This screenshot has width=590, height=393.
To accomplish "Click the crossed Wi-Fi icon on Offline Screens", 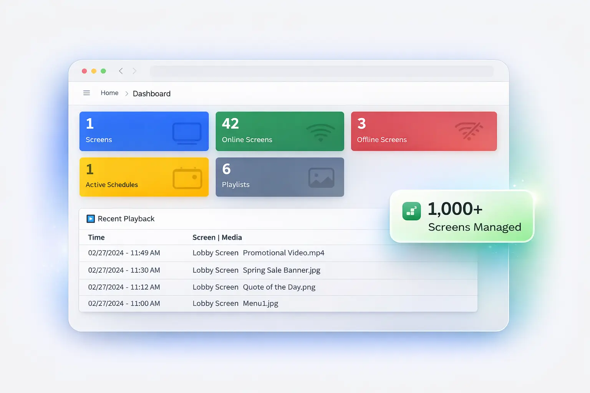I will pos(469,131).
